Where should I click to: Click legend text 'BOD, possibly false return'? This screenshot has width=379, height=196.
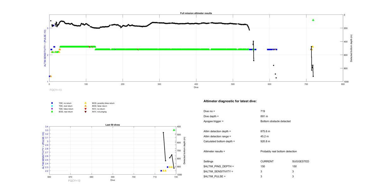(x=103, y=103)
